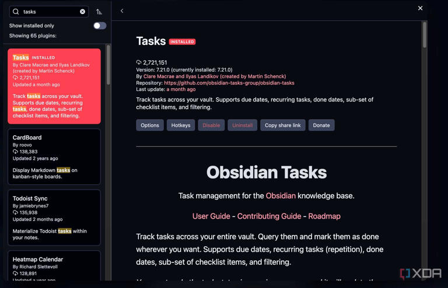Viewport: 448px width, 288px height.
Task: Click 'By roovo' author text
Action: coord(22,145)
